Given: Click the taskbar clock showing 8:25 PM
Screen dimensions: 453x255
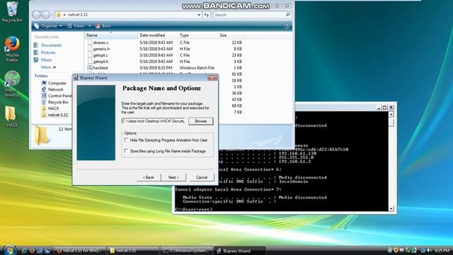Looking at the screenshot, I should click(x=442, y=250).
